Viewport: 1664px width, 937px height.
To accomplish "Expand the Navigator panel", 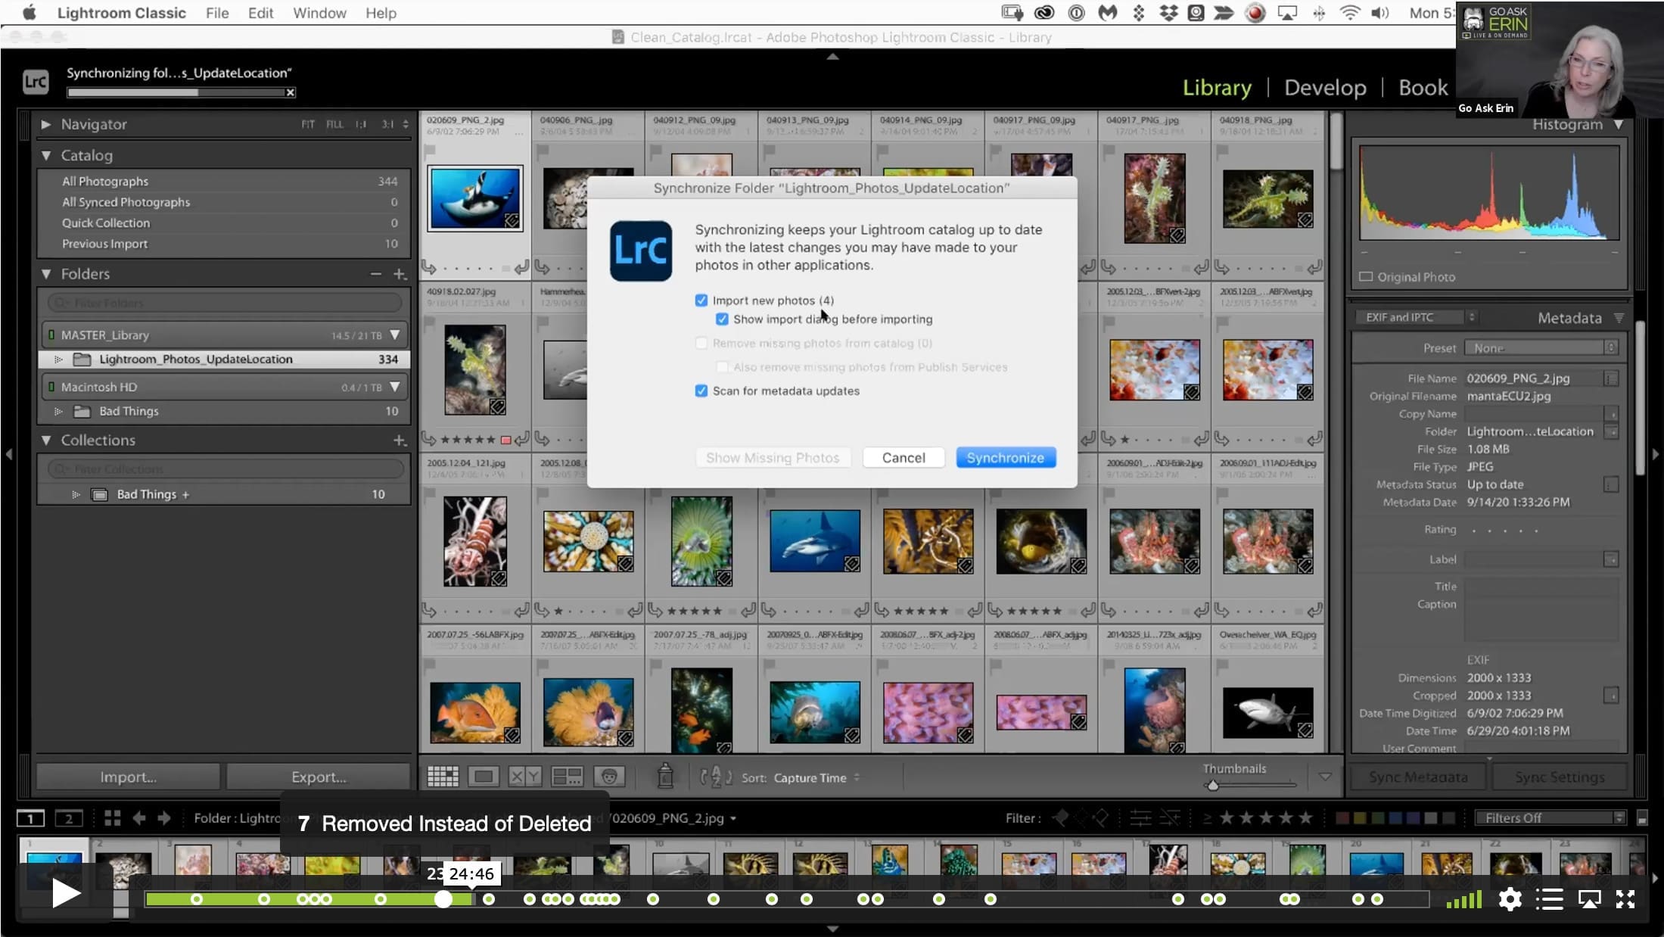I will click(45, 124).
